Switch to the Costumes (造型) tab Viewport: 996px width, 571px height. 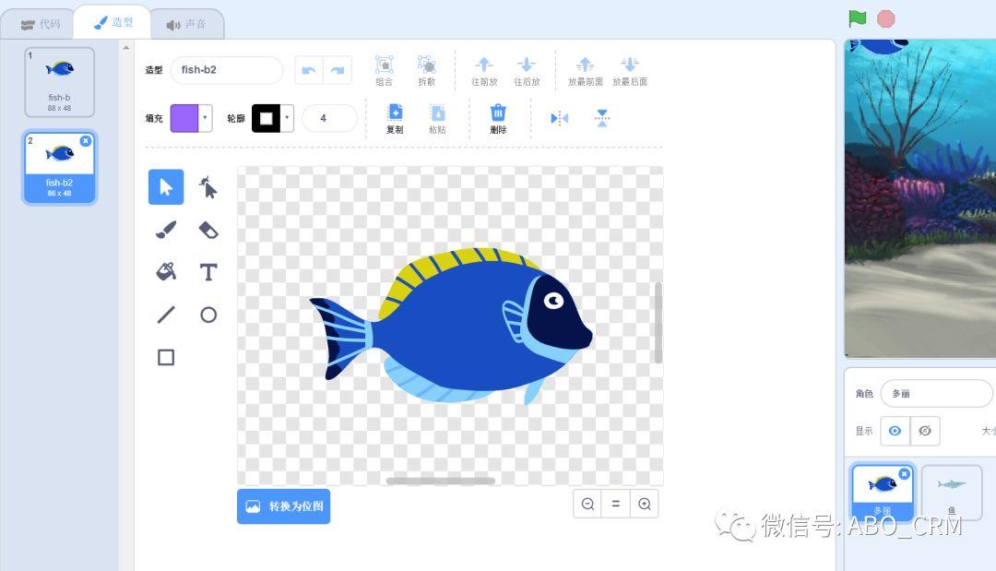pyautogui.click(x=113, y=23)
